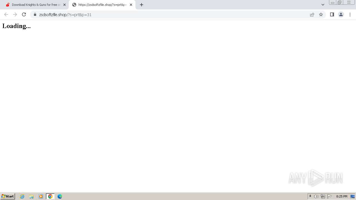Screen dimensions: 356x200
Task: Launch Internet Explorer from taskbar
Action: pos(22,196)
